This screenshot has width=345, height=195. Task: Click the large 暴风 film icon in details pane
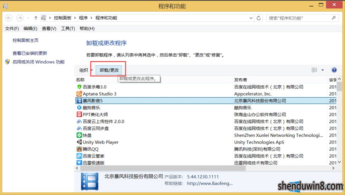click(89, 182)
